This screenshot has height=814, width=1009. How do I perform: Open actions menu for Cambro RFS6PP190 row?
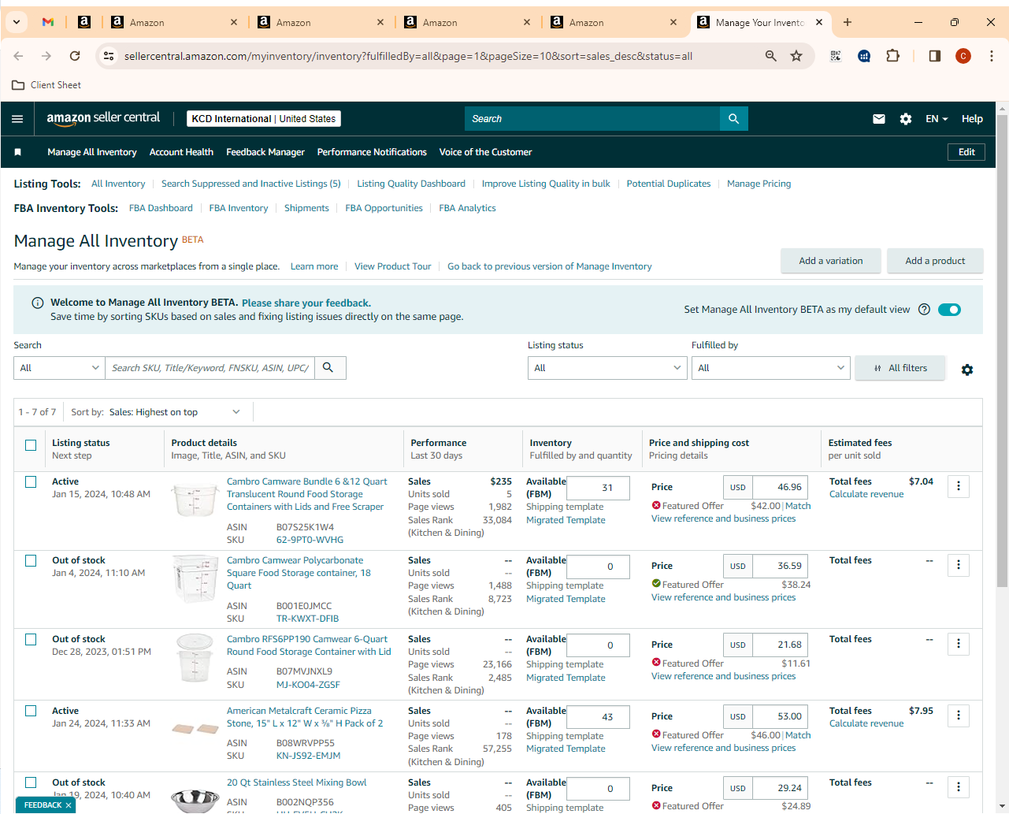tap(959, 644)
